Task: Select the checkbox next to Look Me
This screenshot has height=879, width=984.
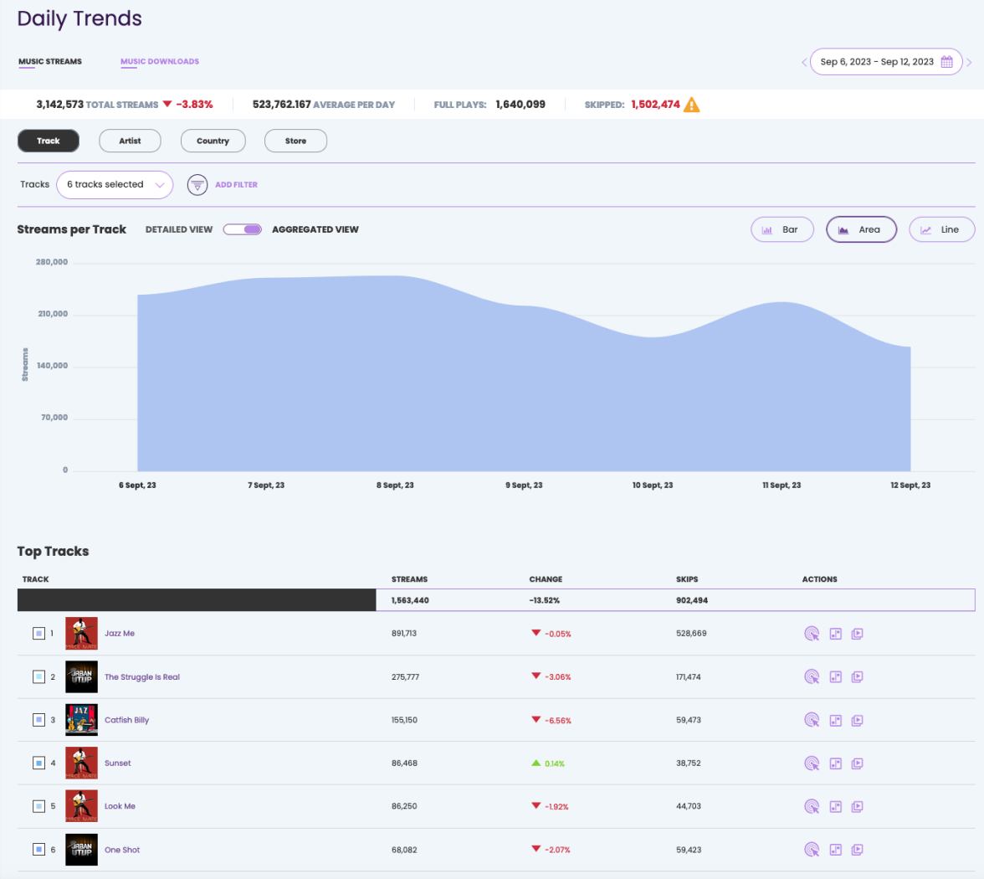Action: (x=39, y=806)
